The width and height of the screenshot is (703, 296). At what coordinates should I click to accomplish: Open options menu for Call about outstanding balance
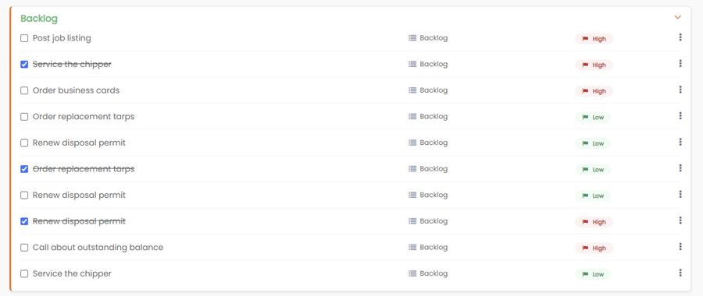[x=680, y=246]
